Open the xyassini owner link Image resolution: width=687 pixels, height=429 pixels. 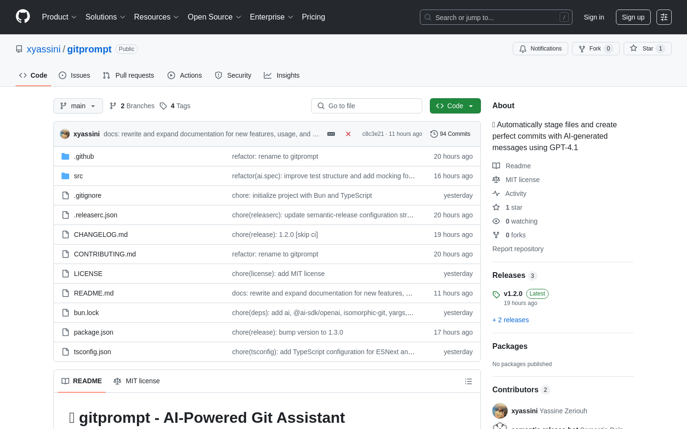43,49
